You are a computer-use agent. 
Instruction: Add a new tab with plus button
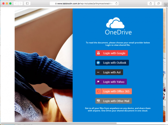pos(166,5)
